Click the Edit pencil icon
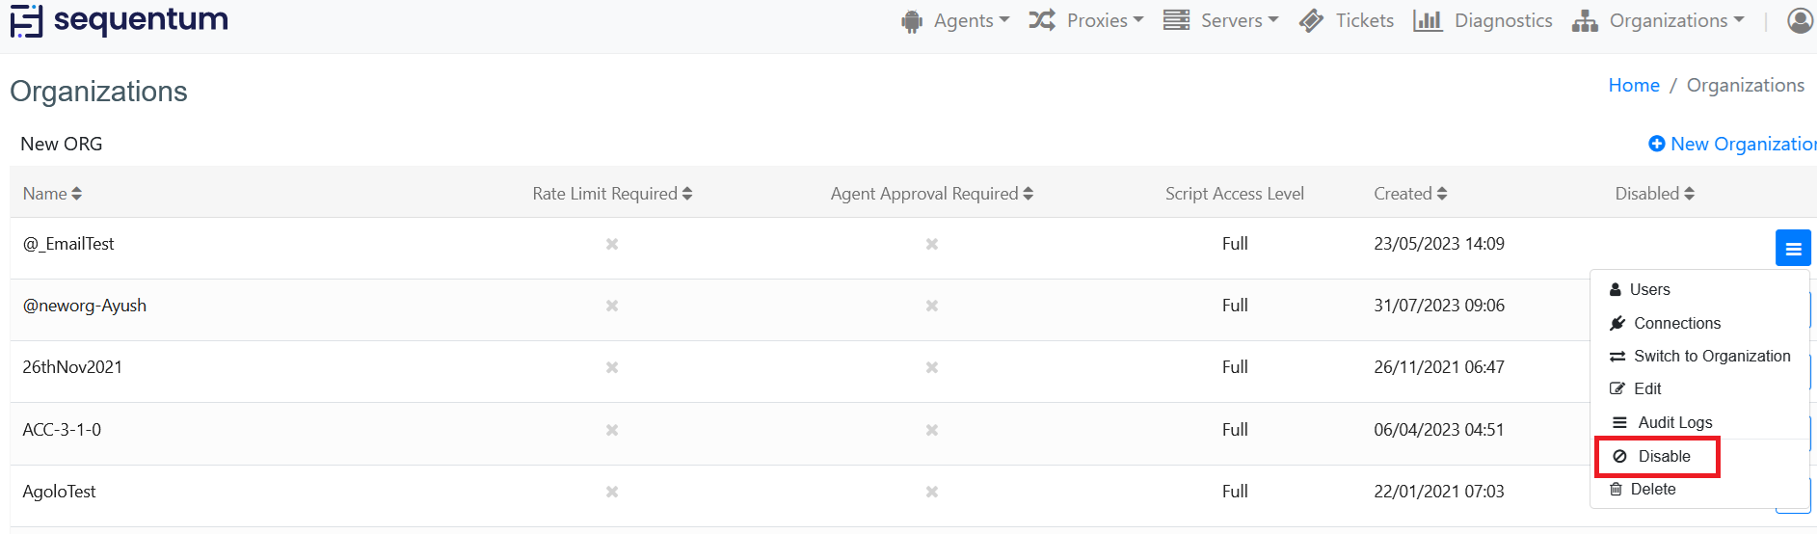Image resolution: width=1817 pixels, height=534 pixels. click(1617, 389)
